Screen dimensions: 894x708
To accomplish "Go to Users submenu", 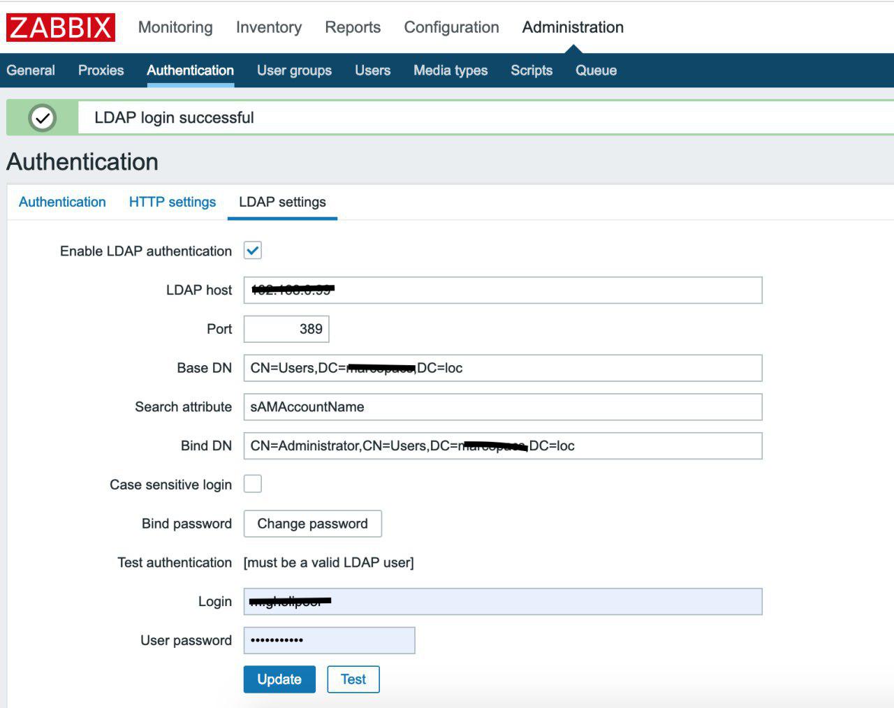I will (372, 71).
